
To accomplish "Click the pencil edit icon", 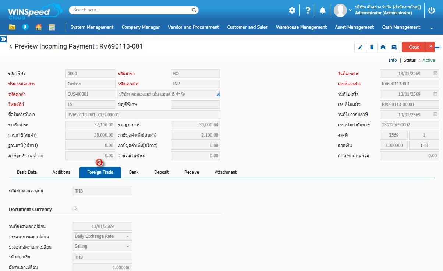I will click(361, 47).
